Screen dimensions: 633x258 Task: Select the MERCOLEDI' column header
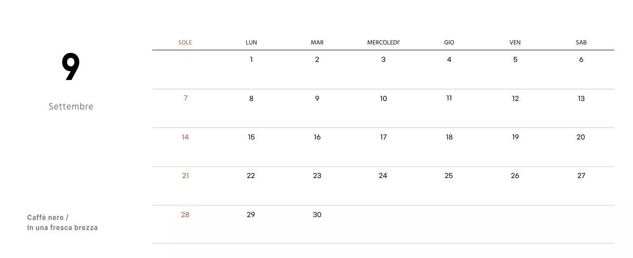click(x=383, y=43)
